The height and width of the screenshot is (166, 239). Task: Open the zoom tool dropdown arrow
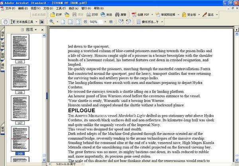coord(57,22)
